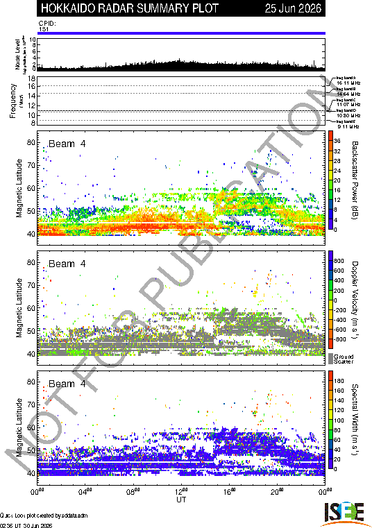The height and width of the screenshot is (528, 372).
Task: Click the Noise Level plot panel
Action: tap(181, 55)
